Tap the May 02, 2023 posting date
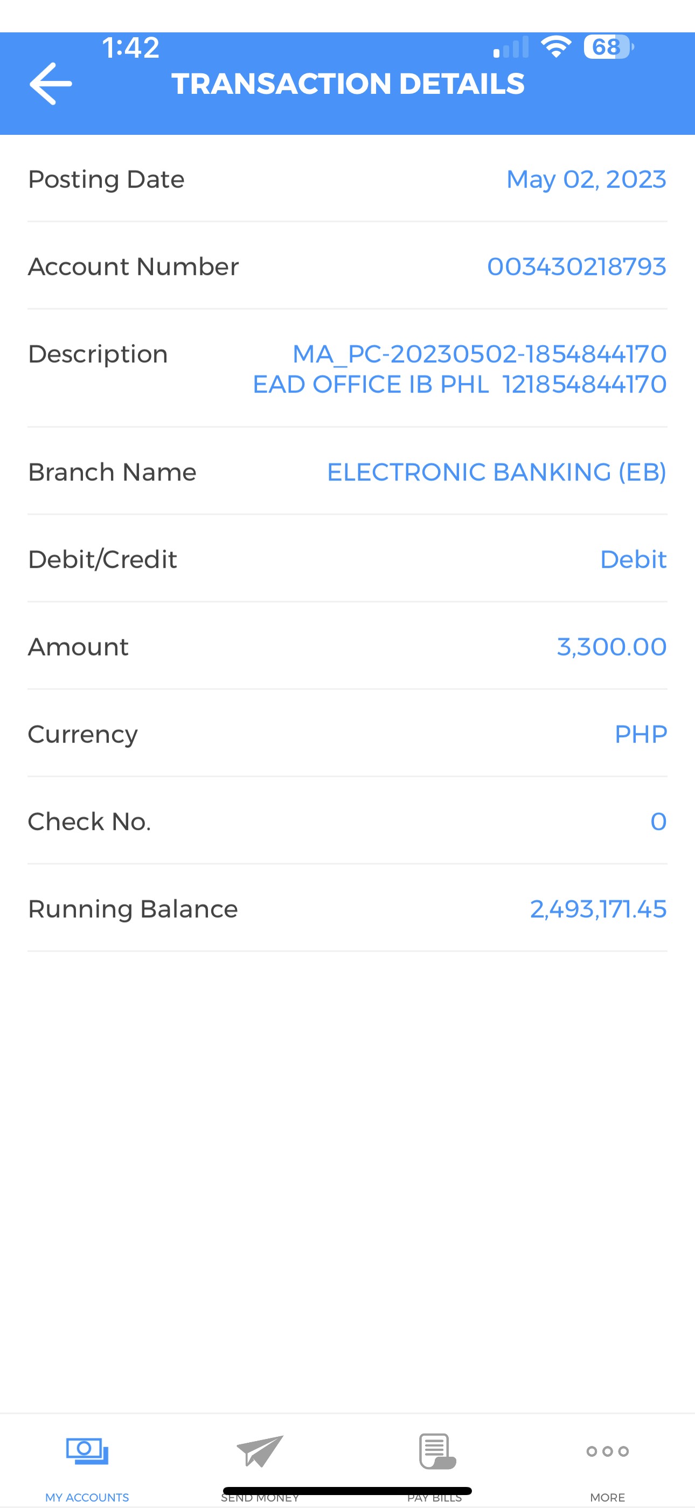This screenshot has width=695, height=1508. coord(586,179)
